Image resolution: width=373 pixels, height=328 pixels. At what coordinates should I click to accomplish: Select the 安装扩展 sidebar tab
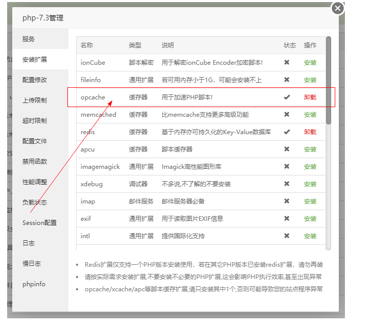(35, 59)
